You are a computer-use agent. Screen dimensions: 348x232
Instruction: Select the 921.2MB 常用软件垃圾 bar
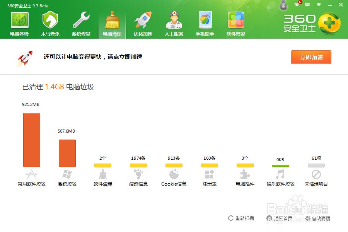(x=32, y=140)
